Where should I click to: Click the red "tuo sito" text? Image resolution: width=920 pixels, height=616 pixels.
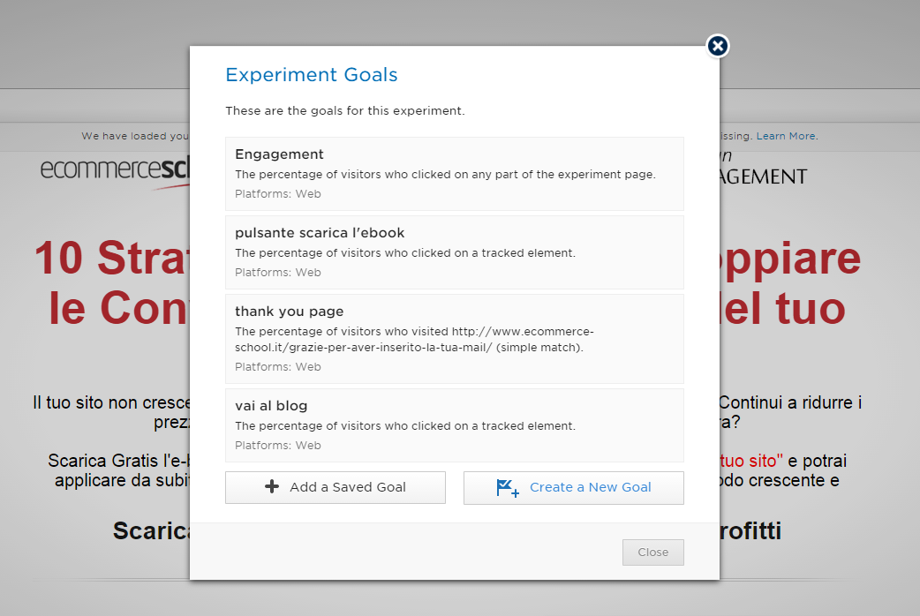[x=749, y=461]
